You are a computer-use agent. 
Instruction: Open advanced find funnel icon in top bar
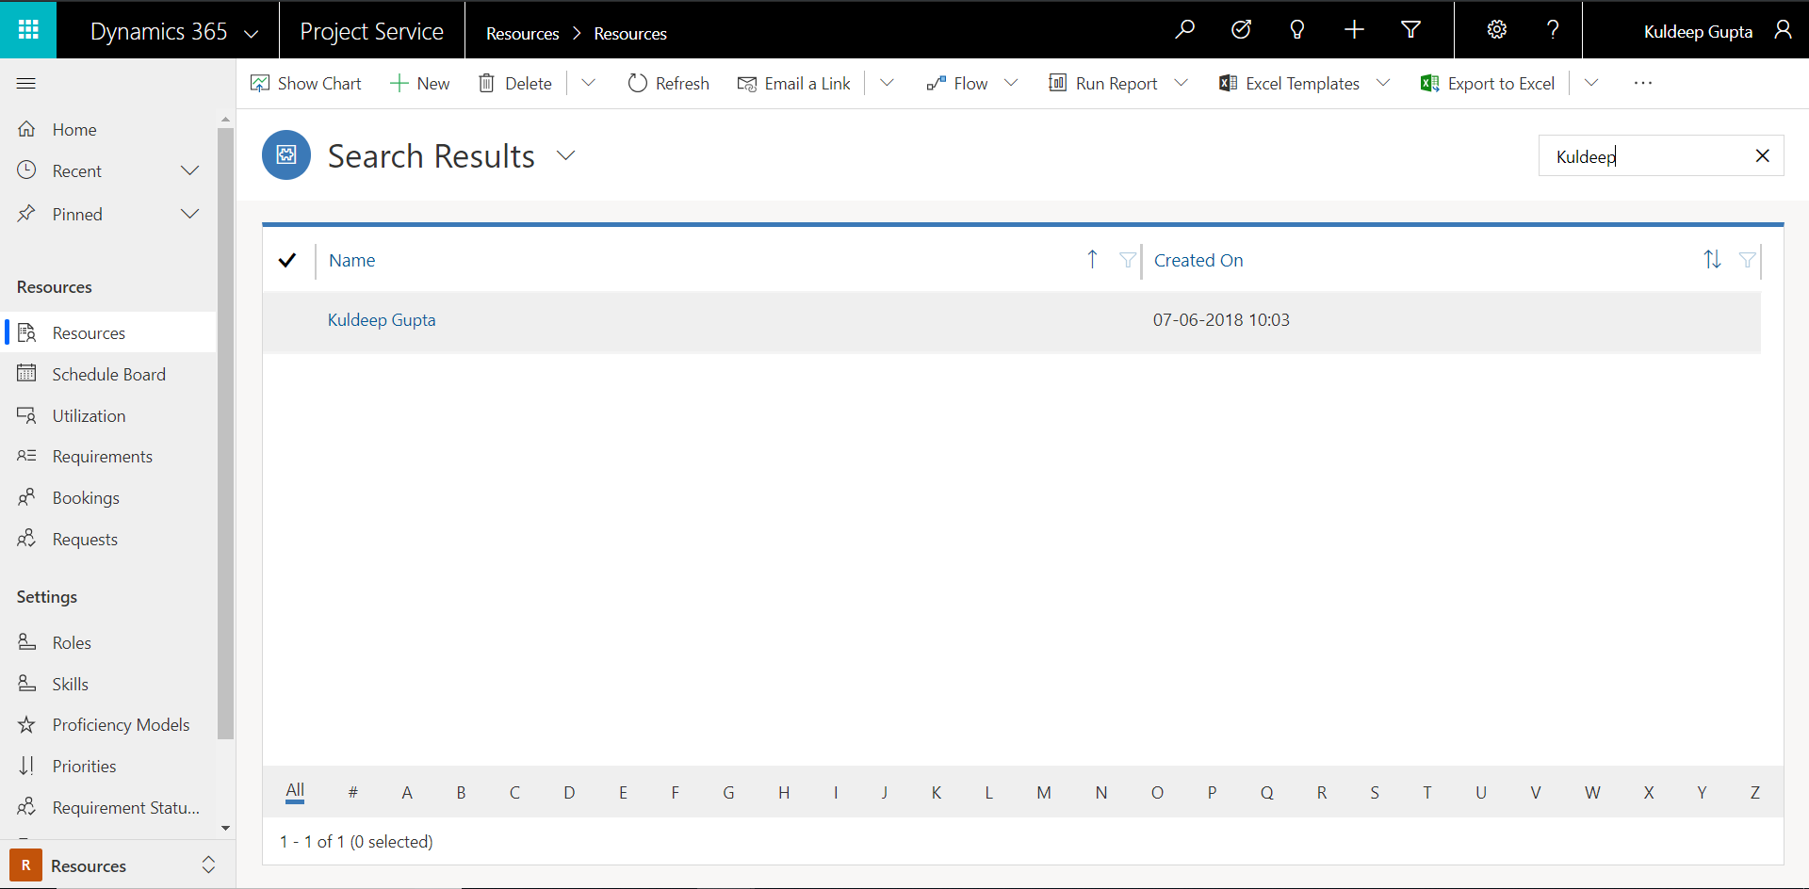tap(1410, 30)
